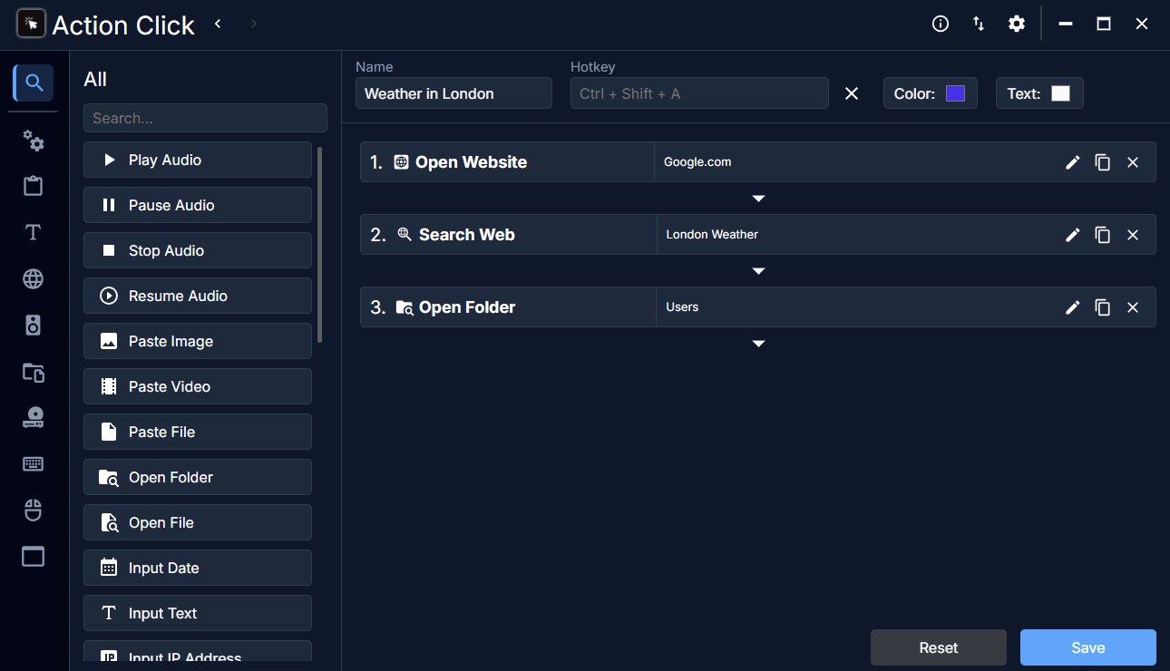Open the purple Color swatch picker

(x=955, y=93)
